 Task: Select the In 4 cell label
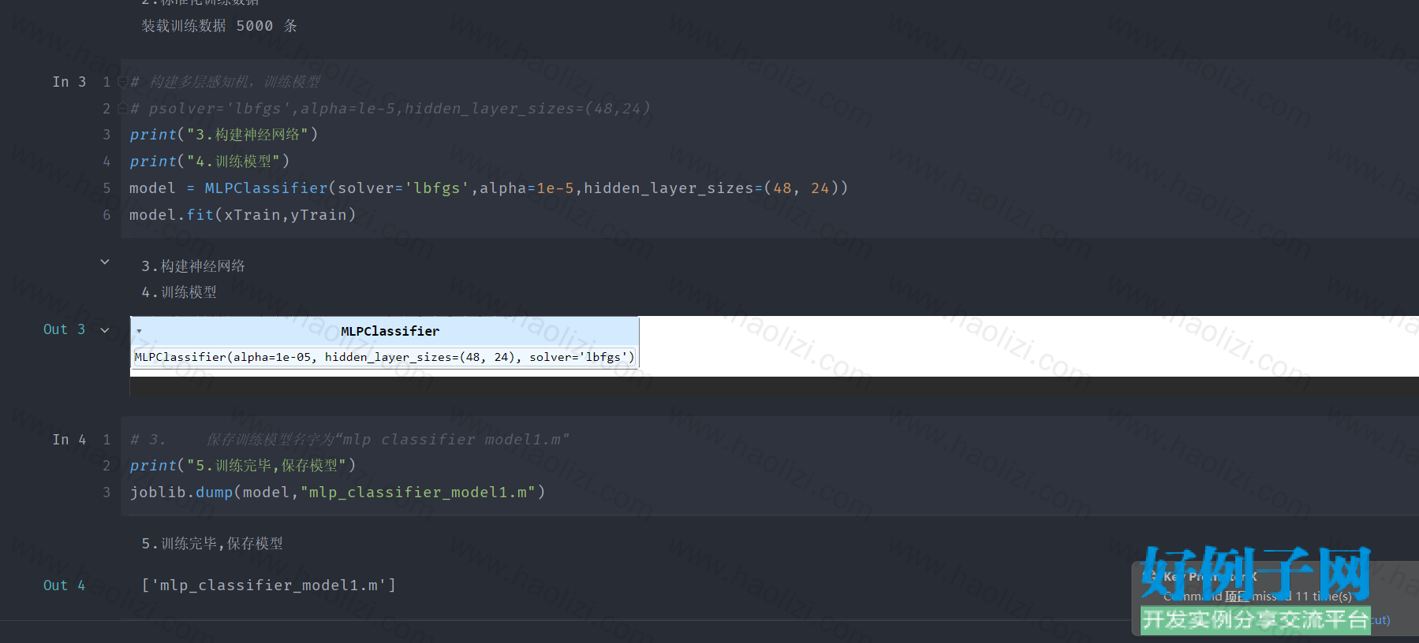tap(69, 440)
